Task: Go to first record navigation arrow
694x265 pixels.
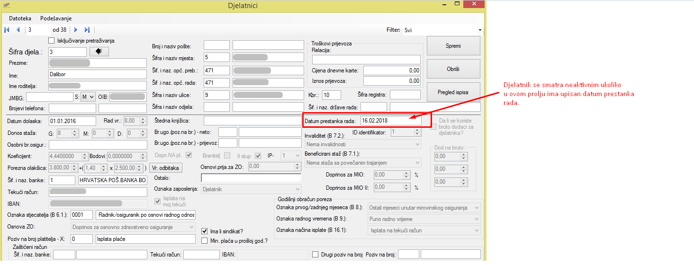Action: [7, 30]
